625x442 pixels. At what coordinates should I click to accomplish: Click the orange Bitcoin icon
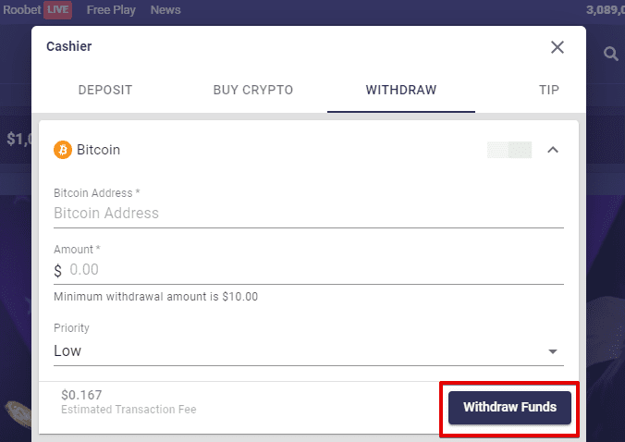[63, 149]
